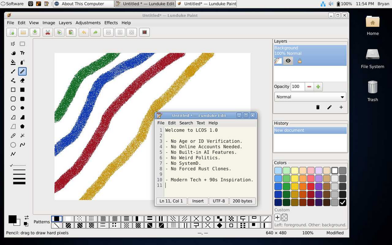Select the outlined ellipse tool
392x245 pixels.
(x=13, y=108)
